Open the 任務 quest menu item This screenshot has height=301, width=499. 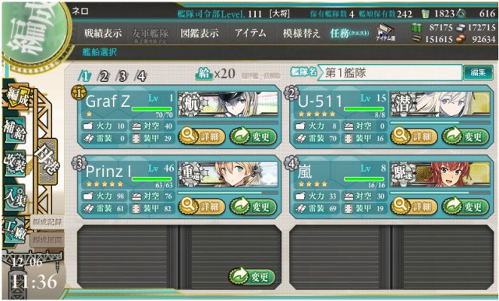click(349, 33)
